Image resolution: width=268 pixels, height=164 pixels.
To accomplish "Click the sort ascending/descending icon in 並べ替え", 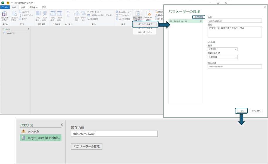I will coord(68,13).
